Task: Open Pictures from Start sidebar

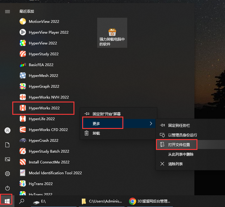Action: [x=7, y=159]
